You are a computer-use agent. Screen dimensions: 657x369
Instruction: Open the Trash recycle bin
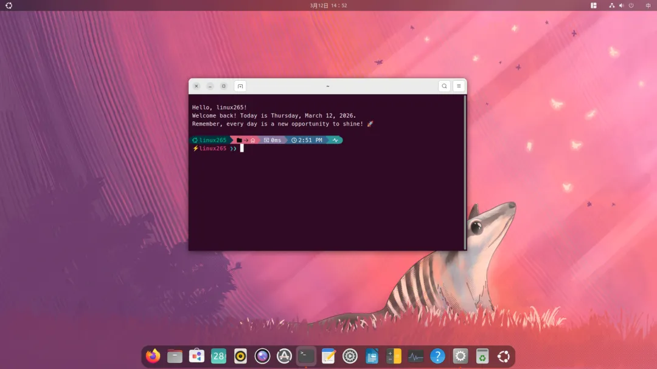[482, 356]
